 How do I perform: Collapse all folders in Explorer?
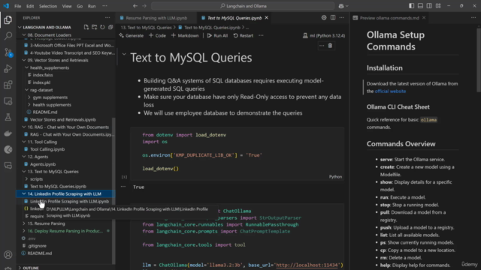(110, 27)
